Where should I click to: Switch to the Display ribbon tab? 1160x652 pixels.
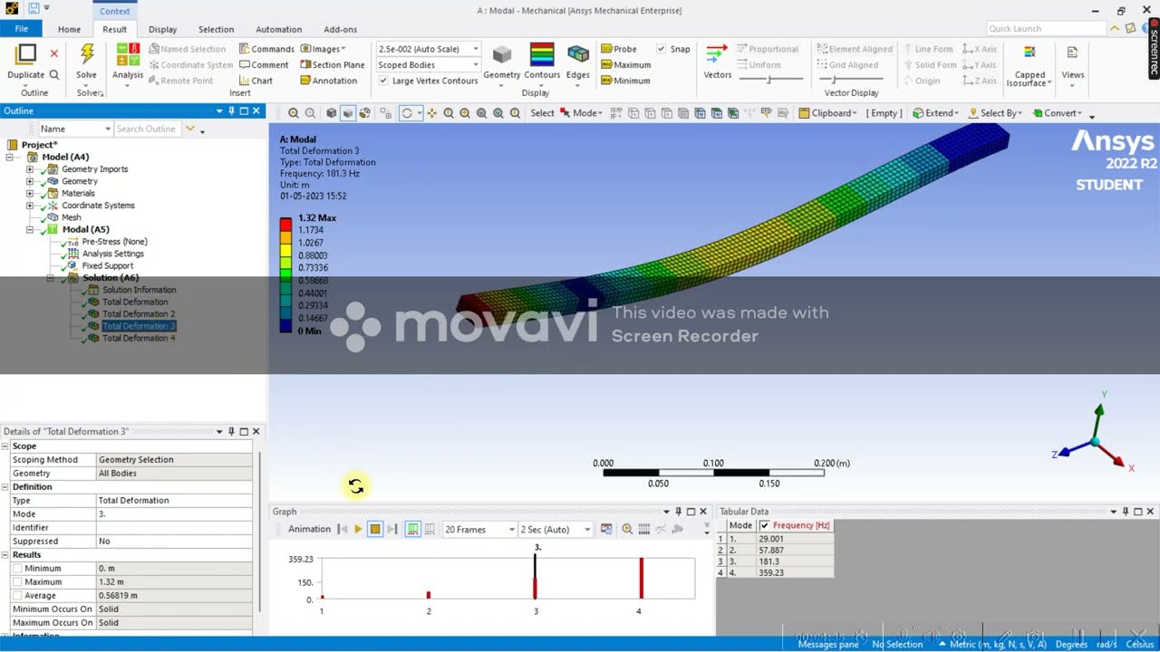point(163,29)
